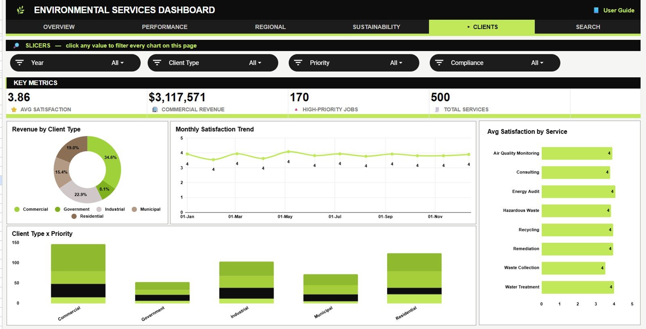
Task: Click the 170 high-priority jobs value
Action: pyautogui.click(x=299, y=98)
